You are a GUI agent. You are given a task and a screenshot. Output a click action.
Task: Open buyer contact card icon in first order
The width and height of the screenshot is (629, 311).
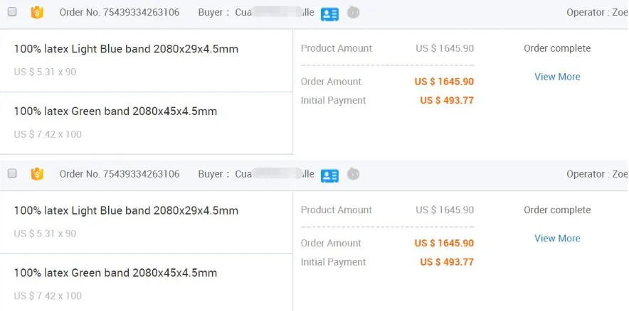point(329,14)
